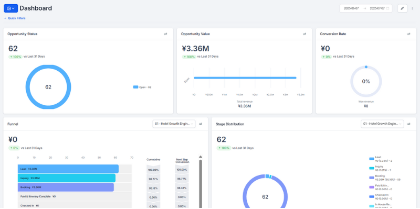Image resolution: width=420 pixels, height=209 pixels.
Task: Expand the Funnel pipeline dropdown
Action: pos(174,124)
